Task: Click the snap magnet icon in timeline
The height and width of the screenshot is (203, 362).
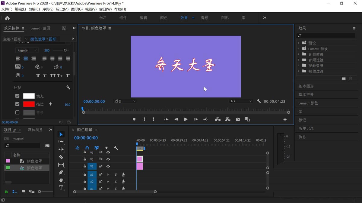Action: coord(87,148)
